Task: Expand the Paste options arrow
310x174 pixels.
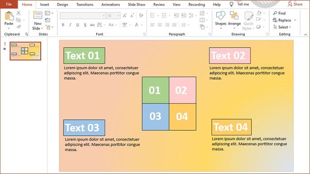Action: pyautogui.click(x=9, y=29)
